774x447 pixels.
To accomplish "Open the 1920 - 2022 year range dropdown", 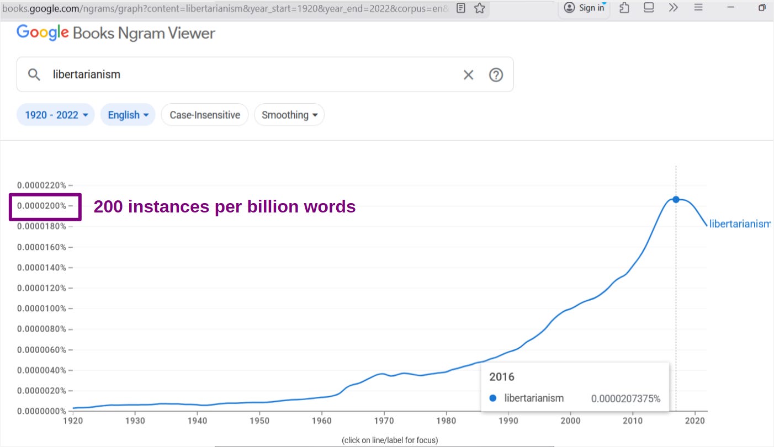I will coord(56,115).
